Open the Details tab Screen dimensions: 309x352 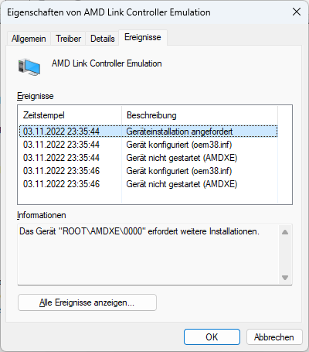point(102,39)
